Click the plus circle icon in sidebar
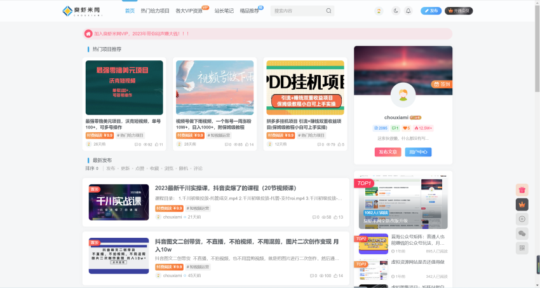The height and width of the screenshot is (288, 540). pyautogui.click(x=522, y=219)
